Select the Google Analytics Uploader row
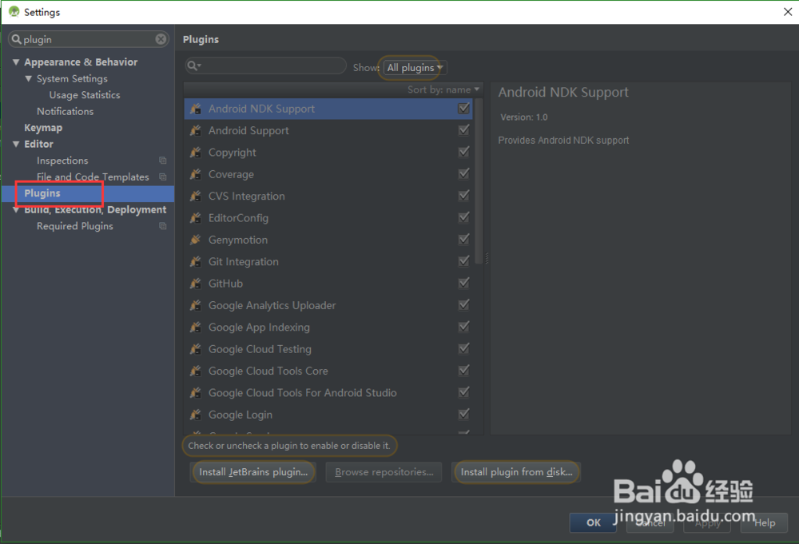Screen dimensions: 799x544 pos(328,305)
